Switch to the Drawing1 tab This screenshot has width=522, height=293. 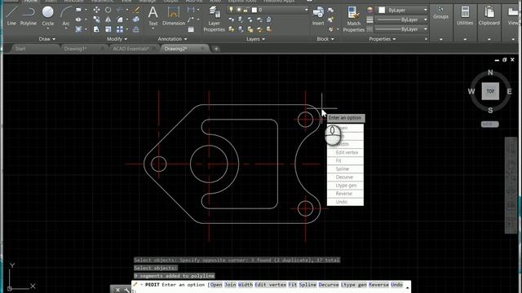(75, 49)
